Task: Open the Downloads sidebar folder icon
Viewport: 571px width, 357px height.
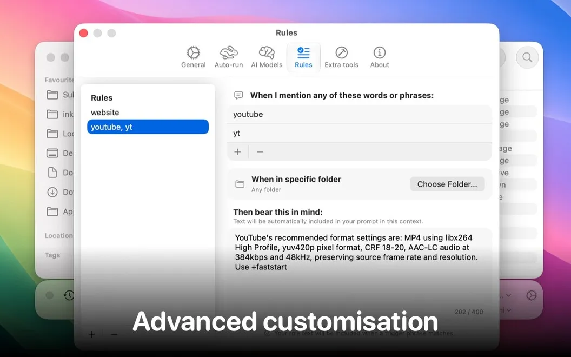Action: pyautogui.click(x=52, y=192)
